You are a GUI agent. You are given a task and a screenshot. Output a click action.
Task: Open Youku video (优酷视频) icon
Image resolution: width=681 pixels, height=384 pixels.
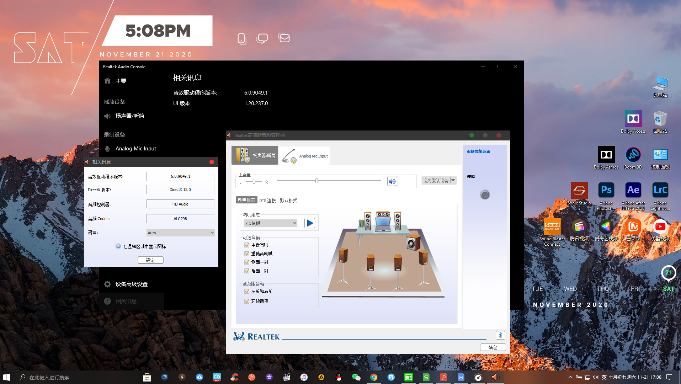[660, 230]
